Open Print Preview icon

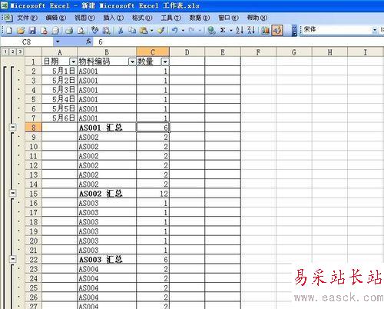pos(81,31)
